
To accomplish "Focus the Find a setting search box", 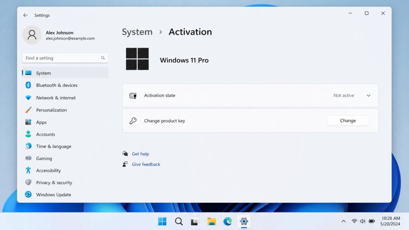I will coord(65,58).
